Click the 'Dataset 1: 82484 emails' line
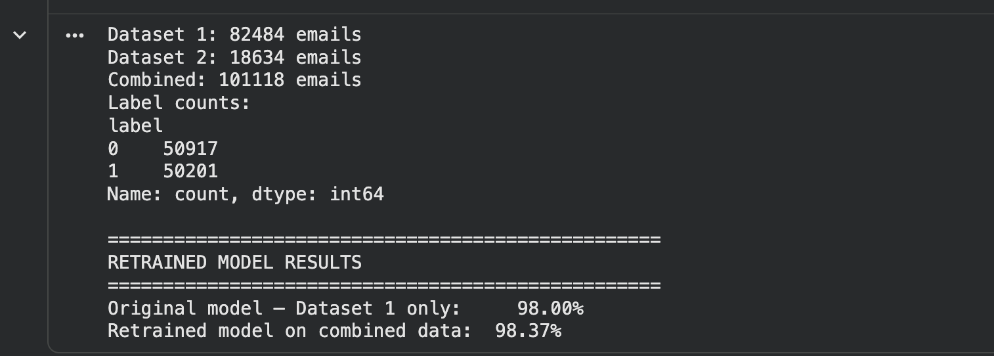The width and height of the screenshot is (994, 356). 234,34
